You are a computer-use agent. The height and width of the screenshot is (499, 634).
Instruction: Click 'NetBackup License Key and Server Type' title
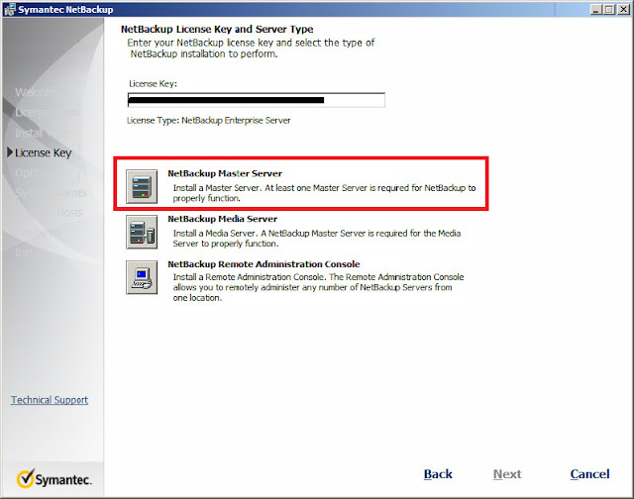click(x=217, y=29)
